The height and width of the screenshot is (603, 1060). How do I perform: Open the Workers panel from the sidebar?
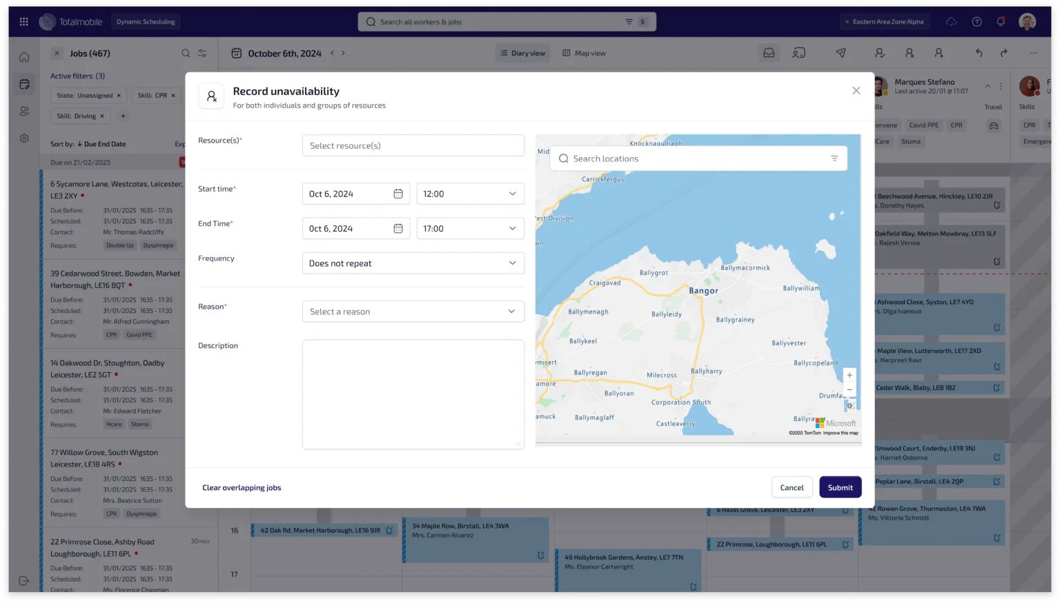[23, 111]
